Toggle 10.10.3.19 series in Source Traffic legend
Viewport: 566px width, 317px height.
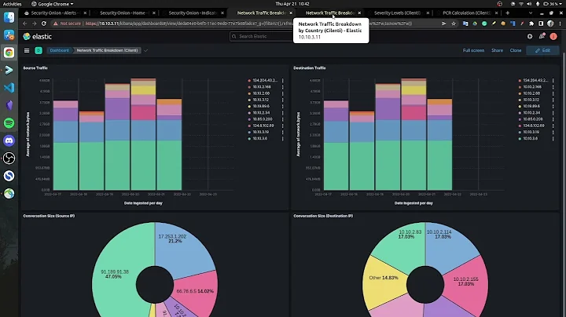point(261,132)
